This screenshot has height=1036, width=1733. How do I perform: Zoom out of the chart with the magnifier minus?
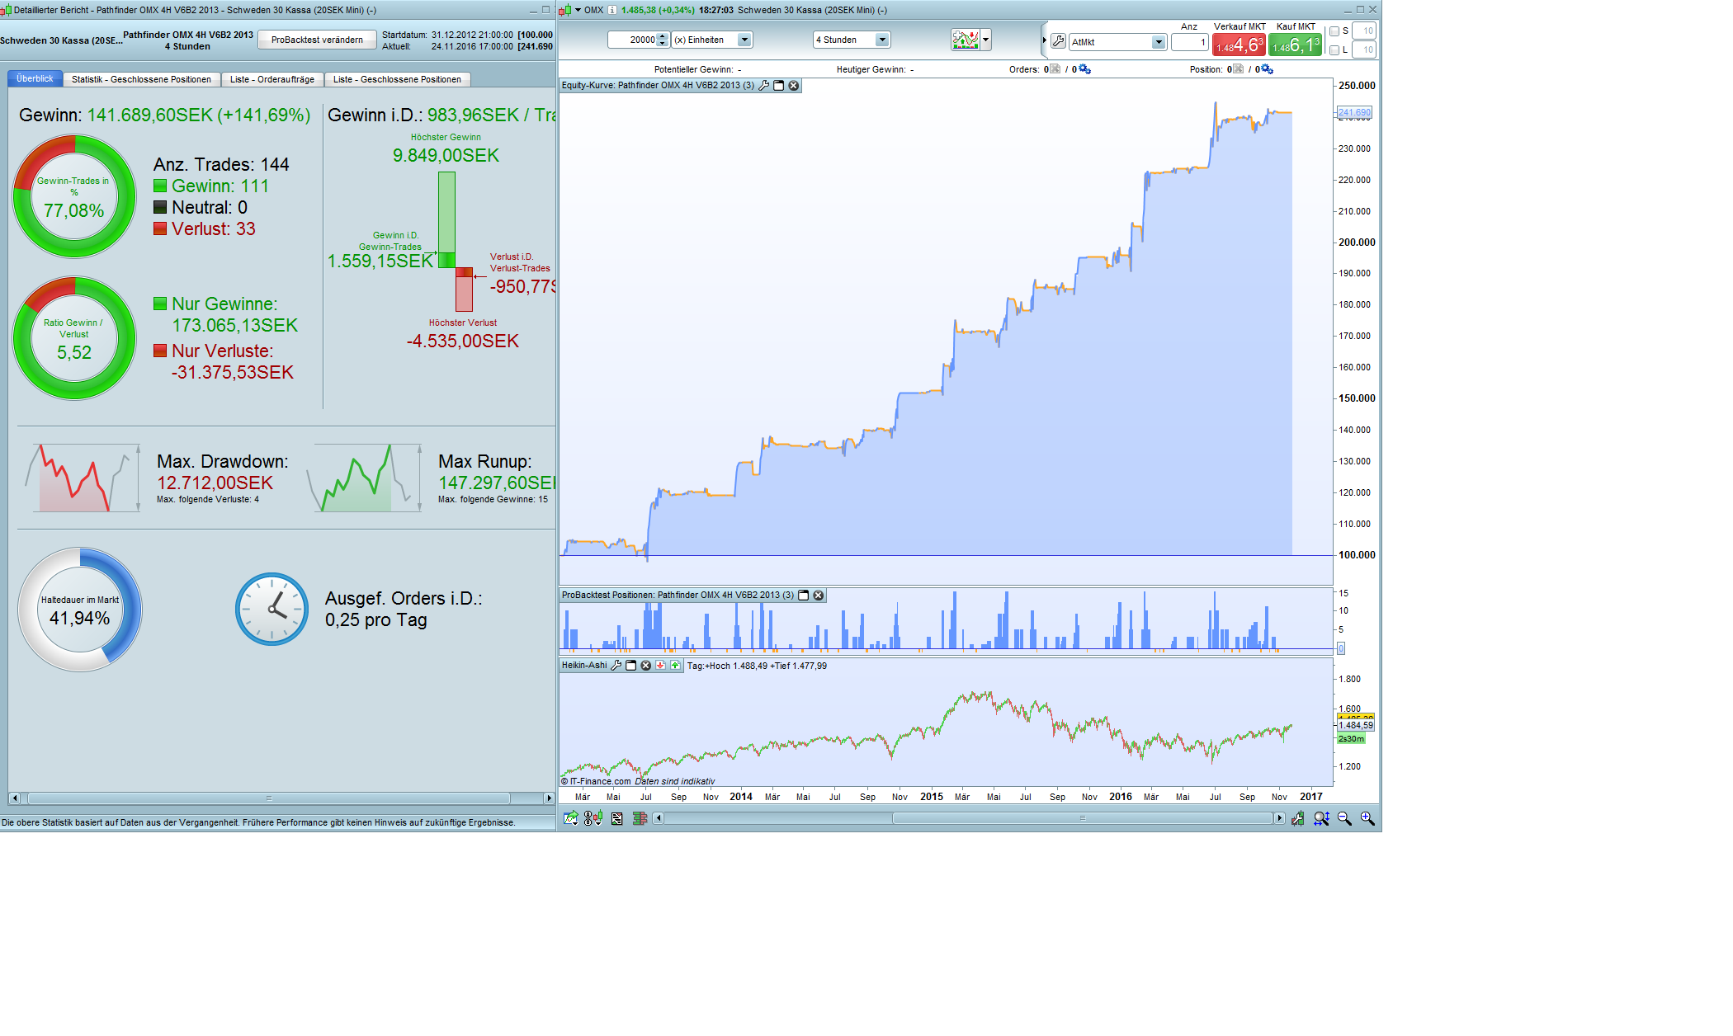(1344, 818)
